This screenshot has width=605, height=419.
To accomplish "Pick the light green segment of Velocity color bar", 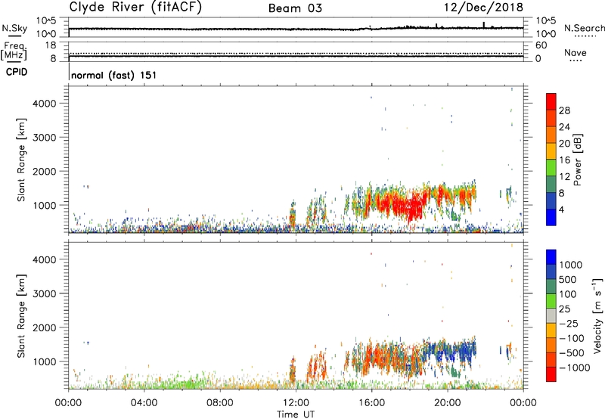I will (551, 301).
